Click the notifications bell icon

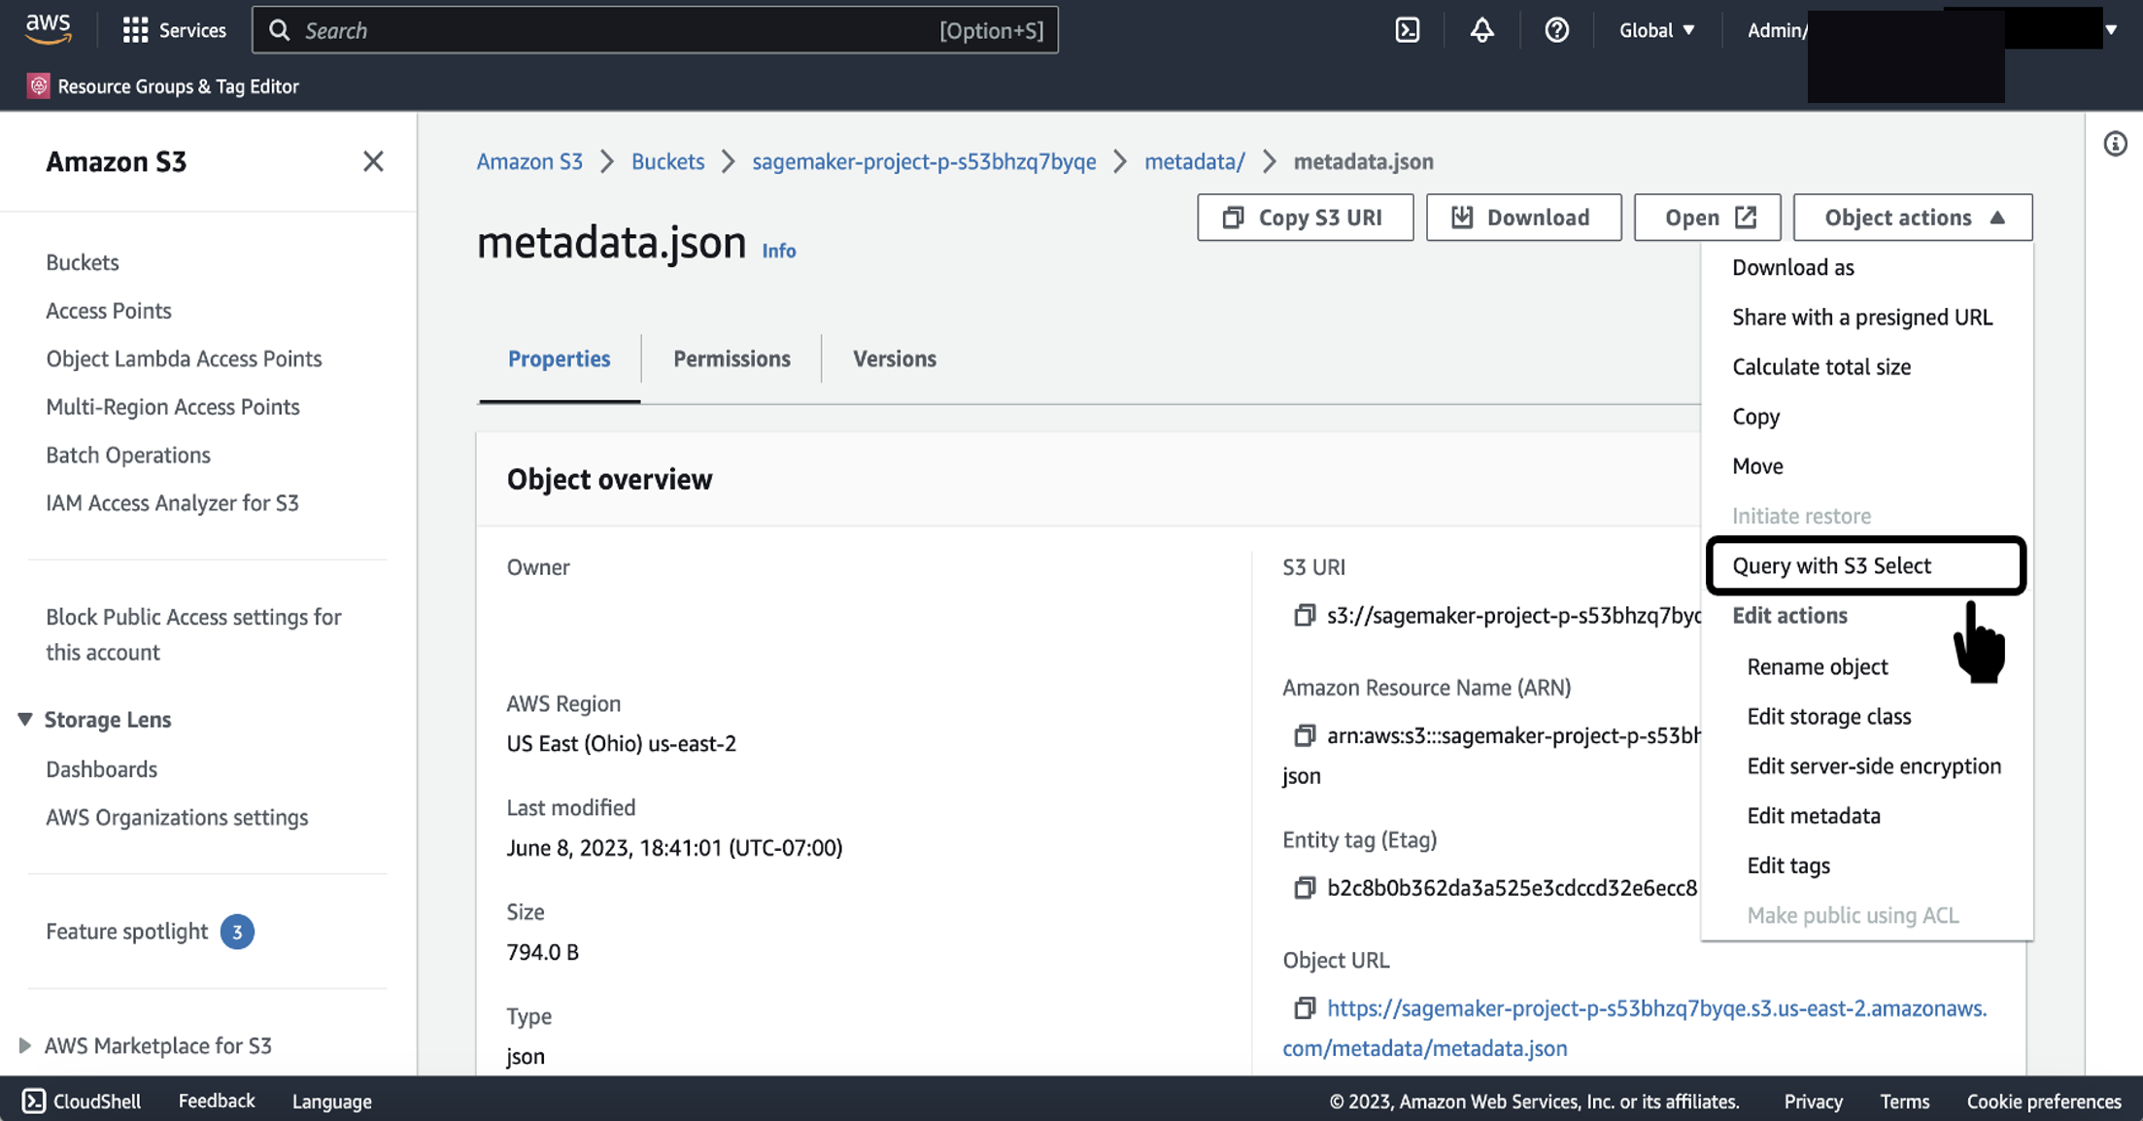click(1481, 30)
